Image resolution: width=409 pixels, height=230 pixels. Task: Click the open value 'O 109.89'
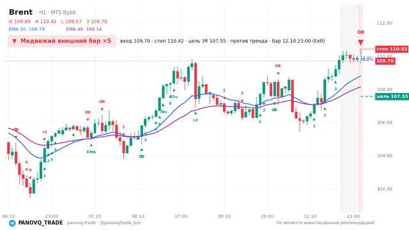click(20, 22)
